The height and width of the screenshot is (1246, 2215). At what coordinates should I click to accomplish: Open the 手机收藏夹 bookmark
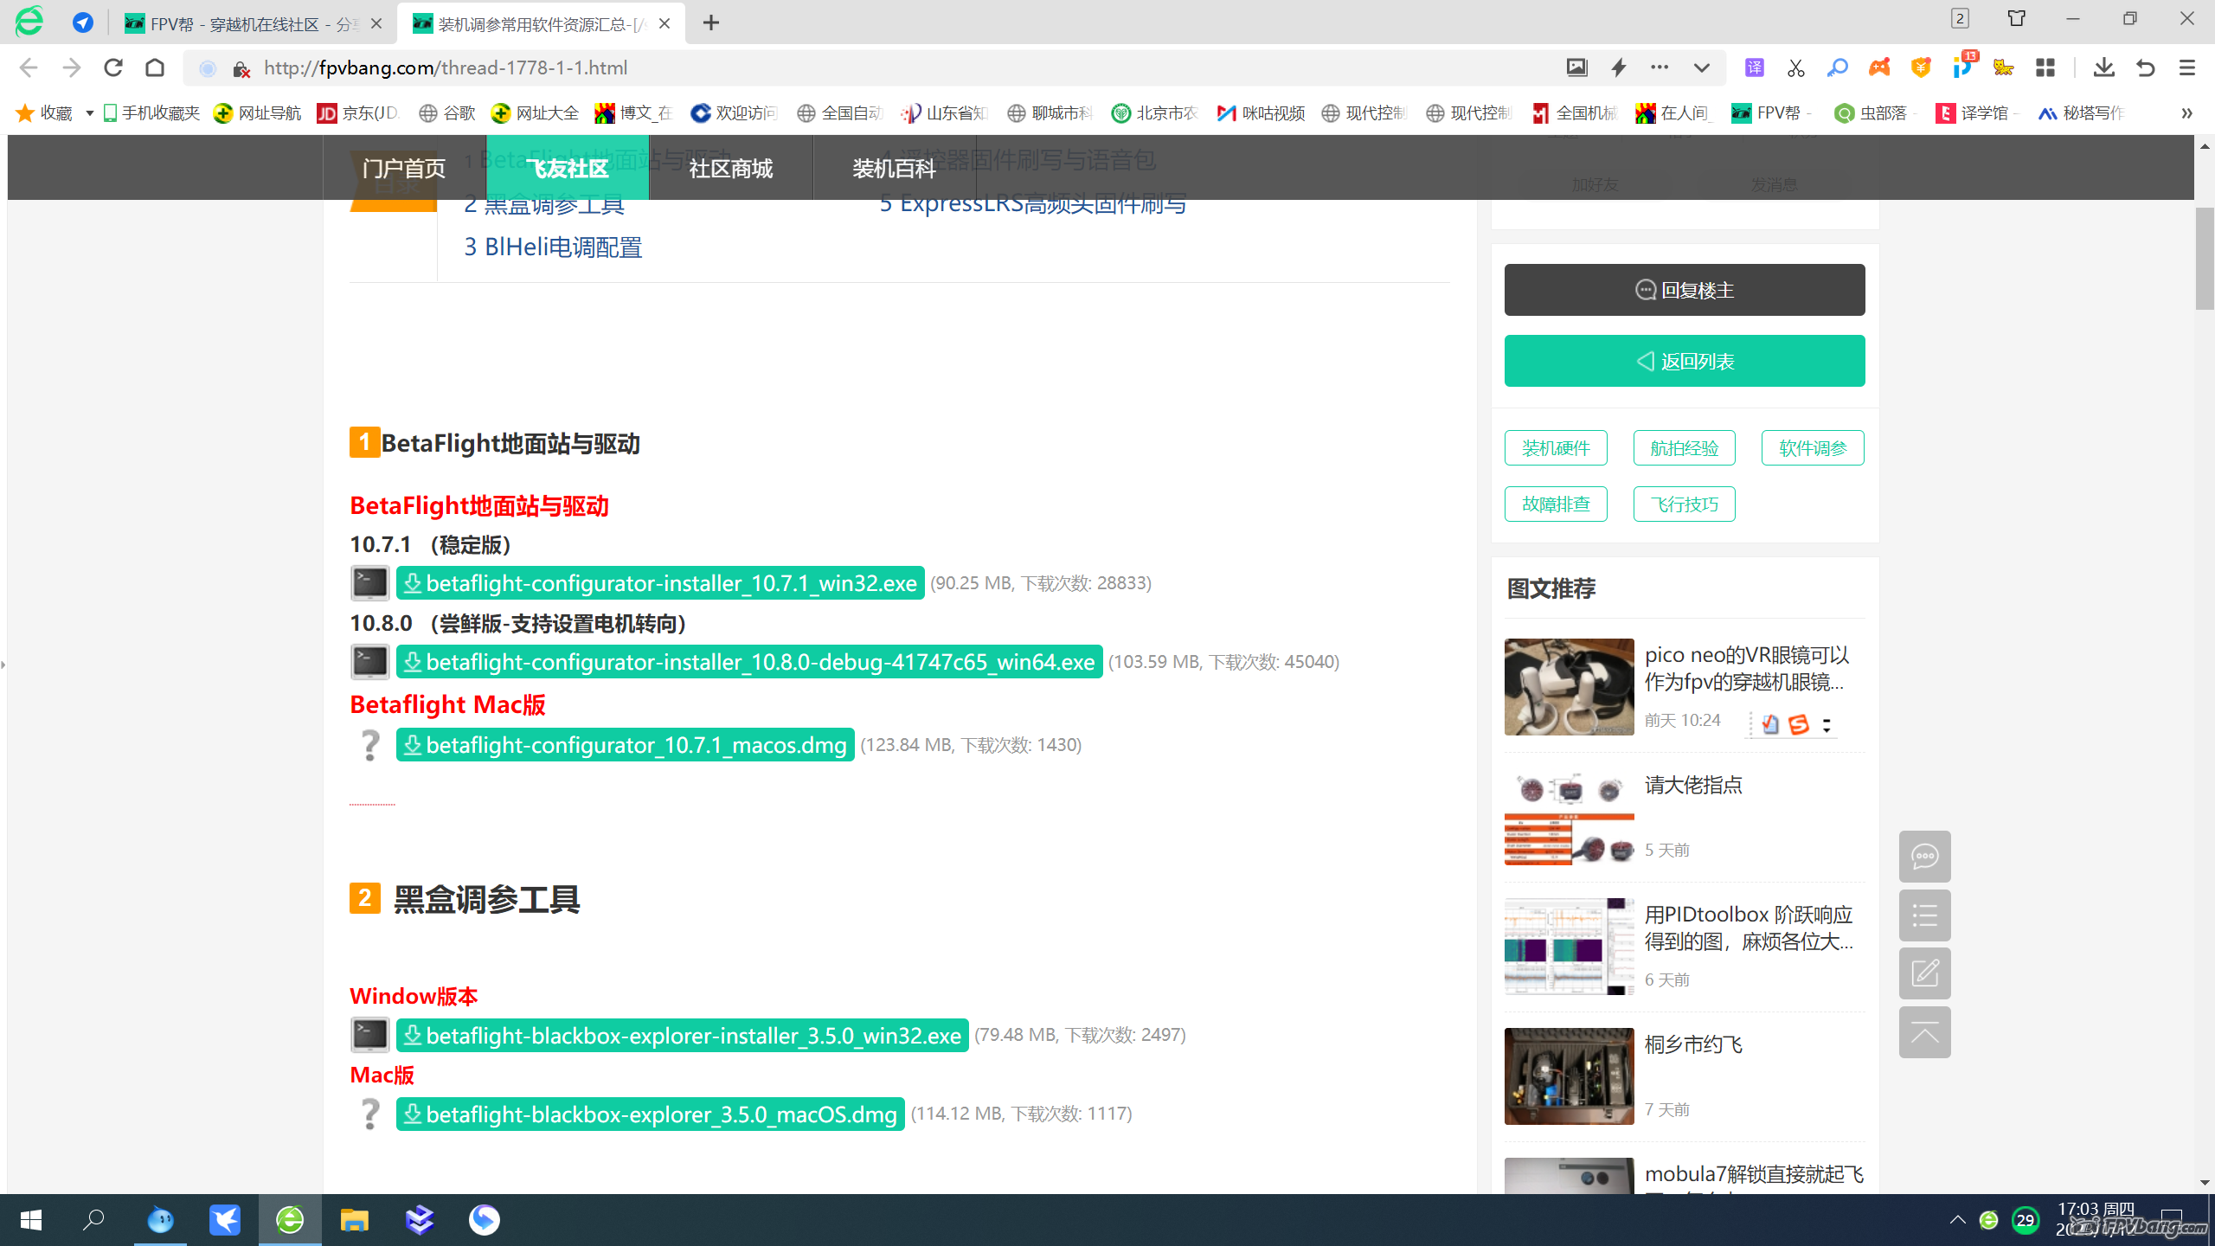151,113
